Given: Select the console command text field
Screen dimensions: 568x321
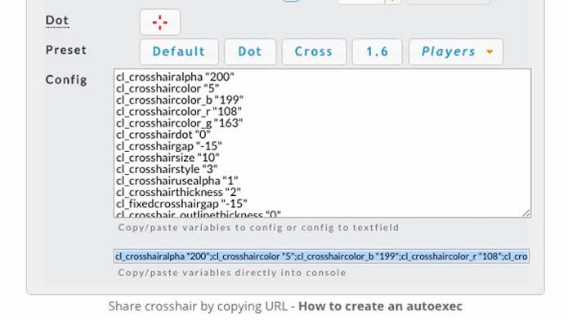Looking at the screenshot, I should pos(321,256).
